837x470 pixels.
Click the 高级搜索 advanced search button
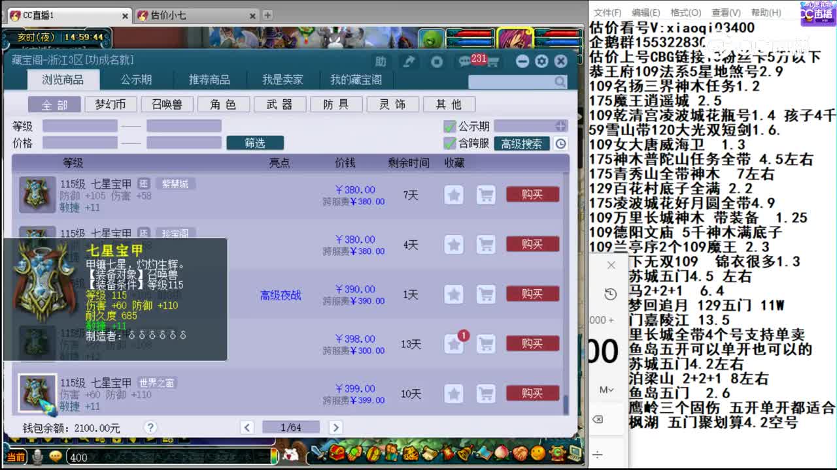click(x=521, y=144)
